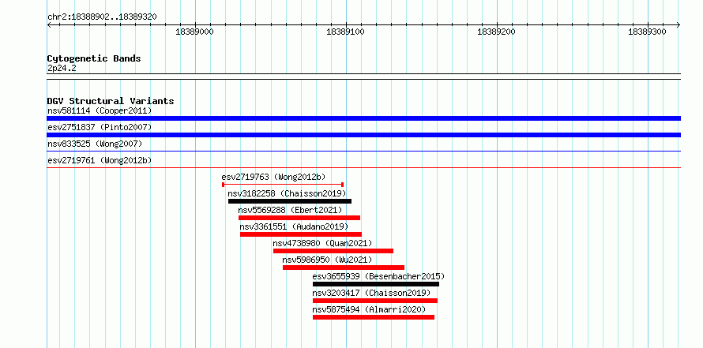This screenshot has height=348, width=703.
Task: Select the 2p24.2 cytogenetic band label
Action: coord(62,69)
